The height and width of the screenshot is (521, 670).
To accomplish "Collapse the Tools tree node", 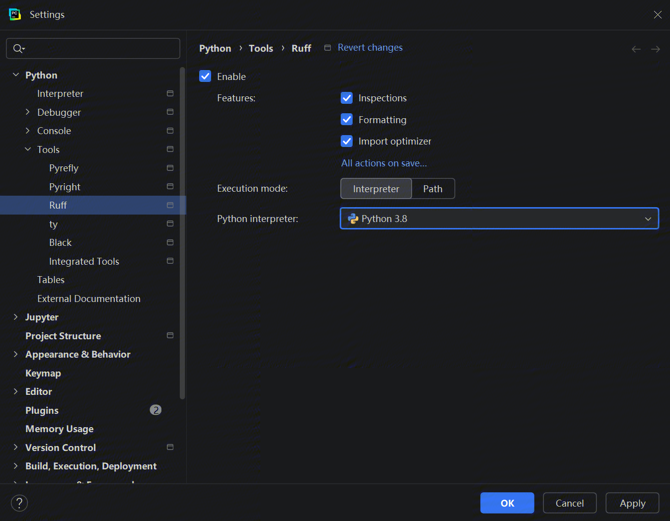I will [28, 149].
